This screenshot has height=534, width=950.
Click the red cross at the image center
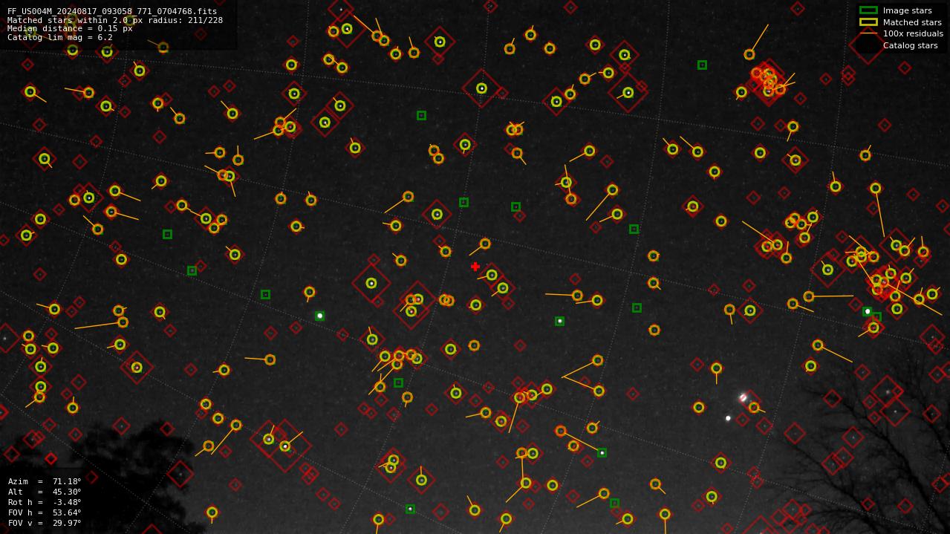[x=475, y=267]
